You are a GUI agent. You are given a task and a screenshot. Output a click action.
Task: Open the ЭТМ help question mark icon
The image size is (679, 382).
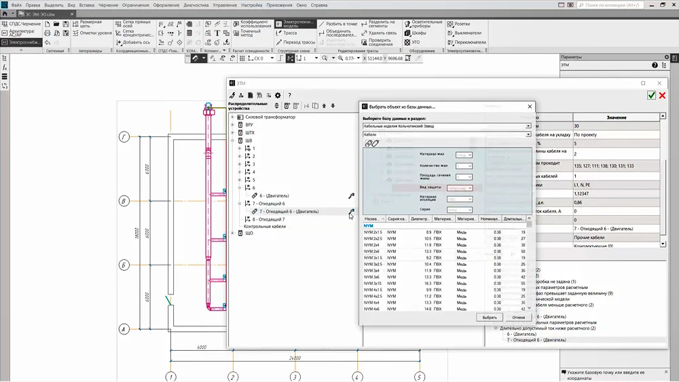tap(290, 96)
